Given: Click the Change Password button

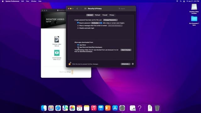Looking at the screenshot, I should click(x=110, y=20).
